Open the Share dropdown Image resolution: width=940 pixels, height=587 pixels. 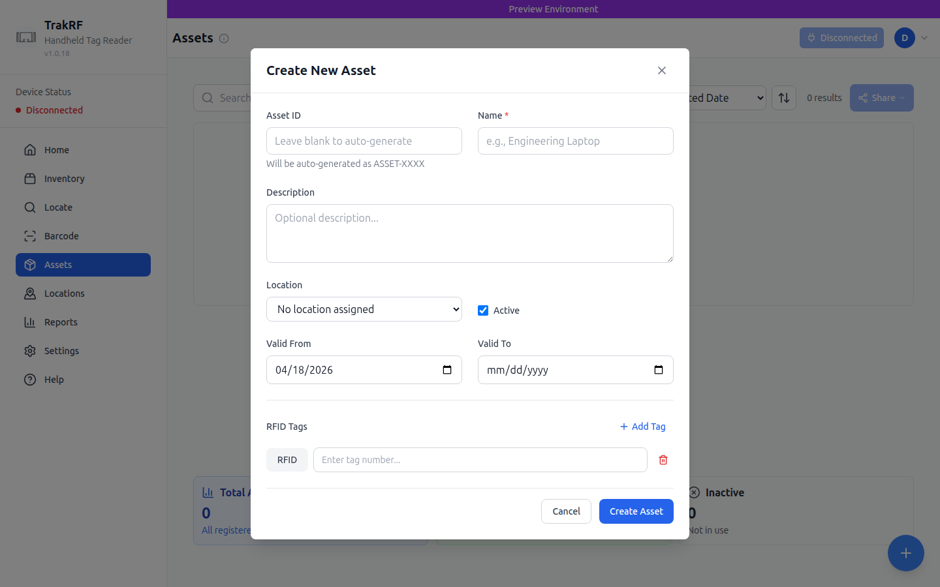(x=881, y=97)
